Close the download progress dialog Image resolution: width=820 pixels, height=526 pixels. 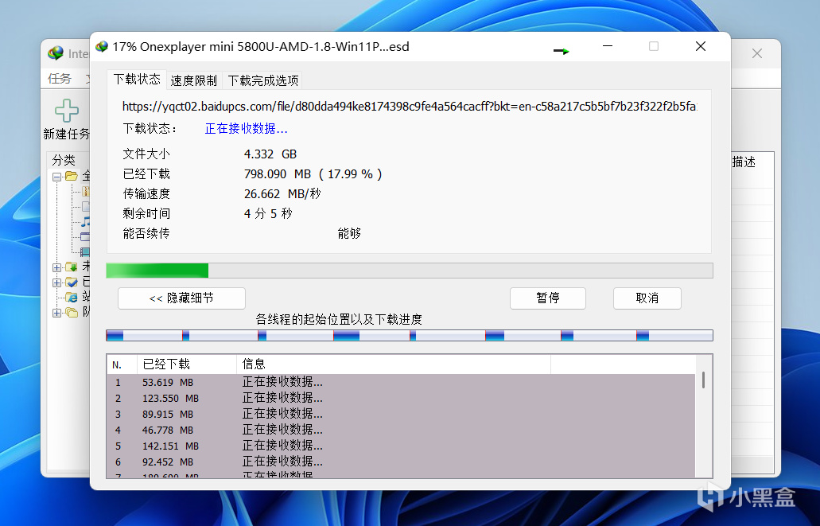tap(701, 47)
